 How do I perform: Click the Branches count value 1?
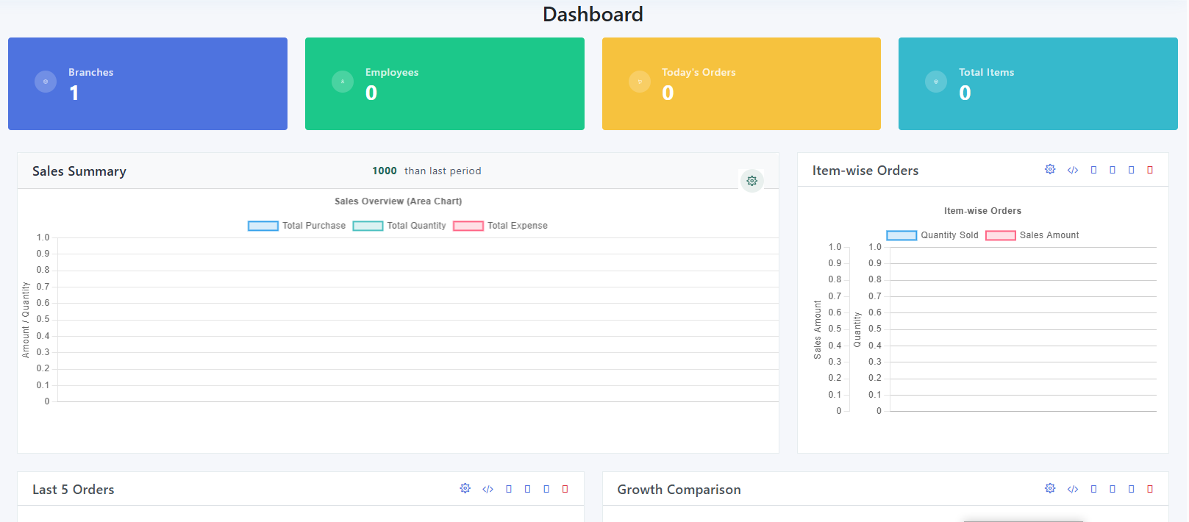[x=74, y=93]
